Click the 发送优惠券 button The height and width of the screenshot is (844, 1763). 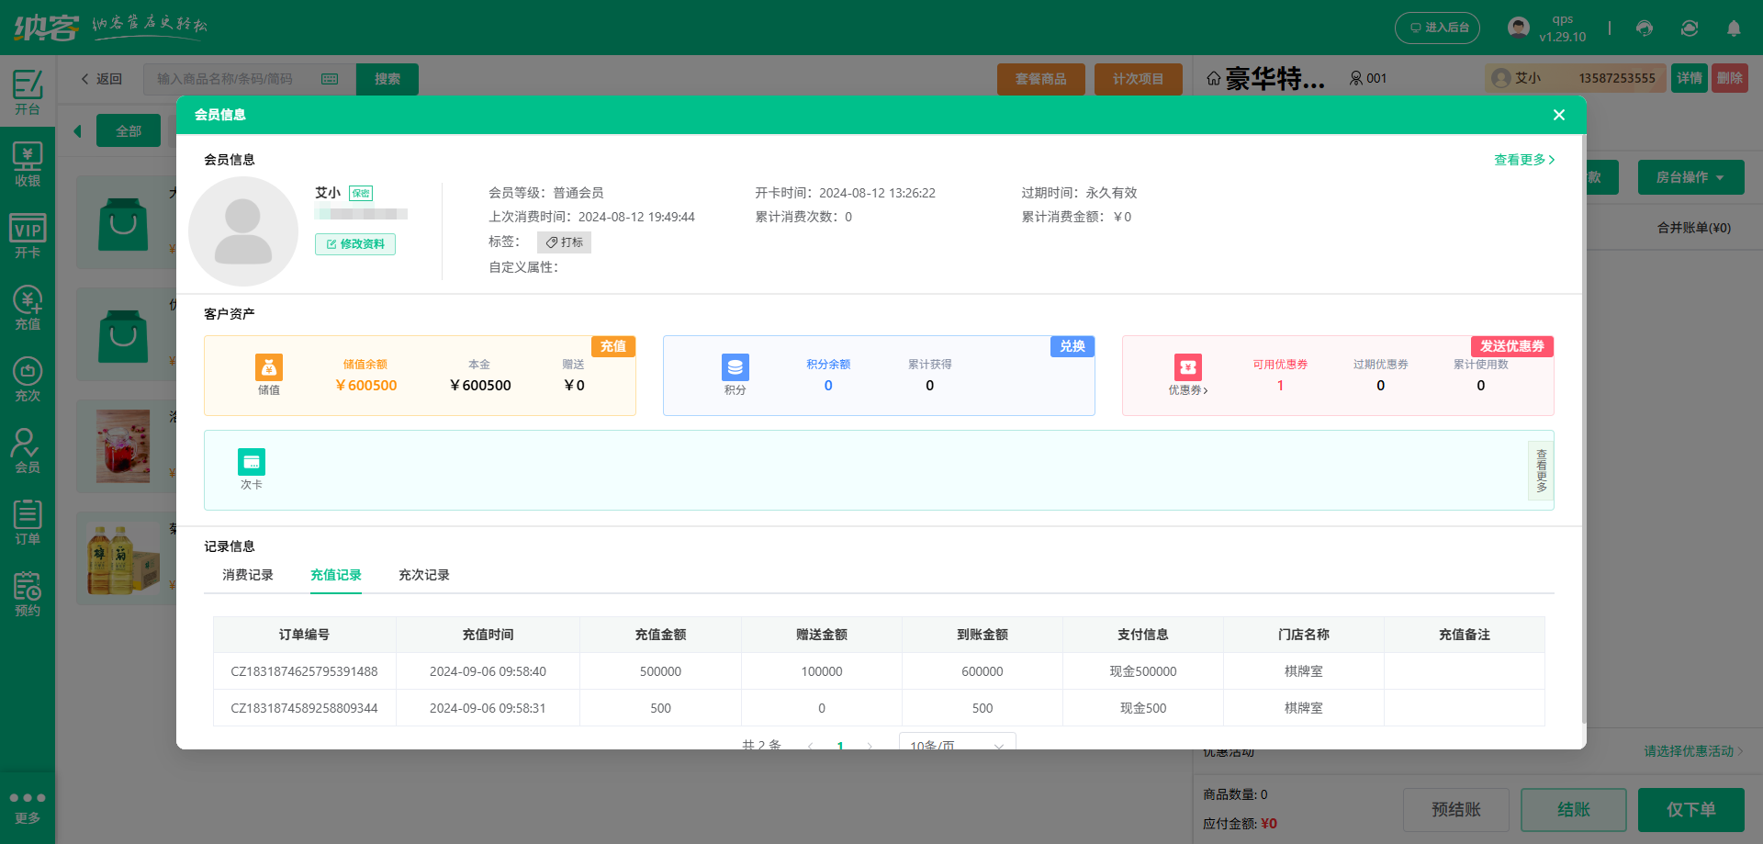coord(1511,346)
